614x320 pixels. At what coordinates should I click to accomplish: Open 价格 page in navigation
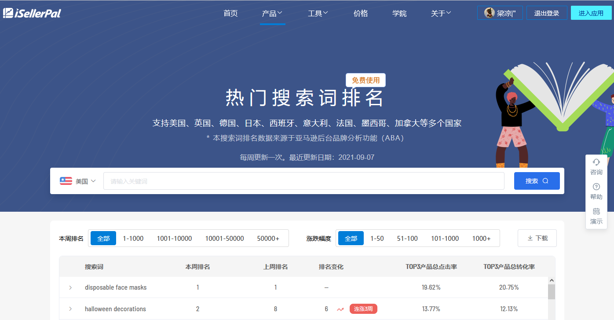[361, 13]
